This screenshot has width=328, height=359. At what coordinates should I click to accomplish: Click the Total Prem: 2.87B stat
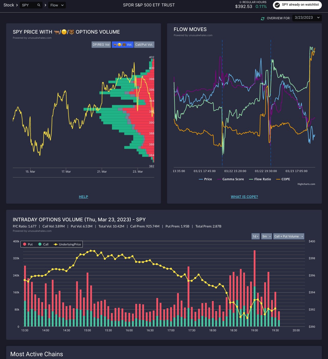coord(208,226)
